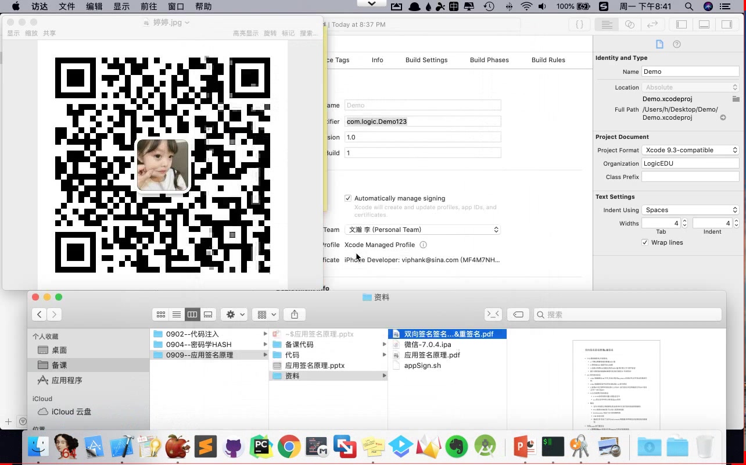Show Xcode File inspector
This screenshot has height=465, width=746.
659,44
